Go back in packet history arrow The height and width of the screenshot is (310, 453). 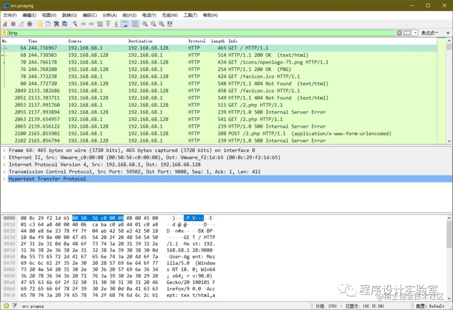click(83, 24)
